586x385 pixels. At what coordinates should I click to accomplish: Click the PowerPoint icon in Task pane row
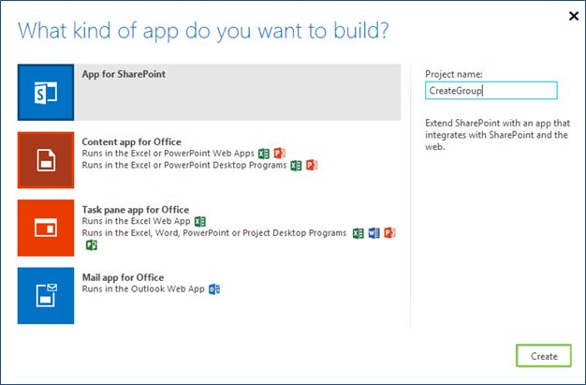(x=389, y=233)
